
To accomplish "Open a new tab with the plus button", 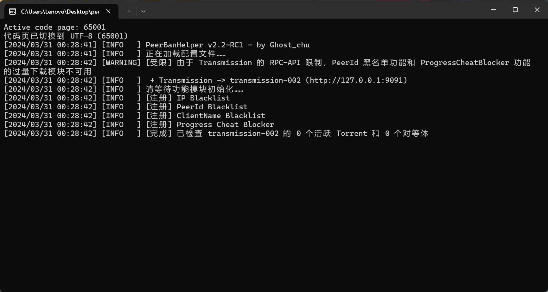I will [129, 11].
